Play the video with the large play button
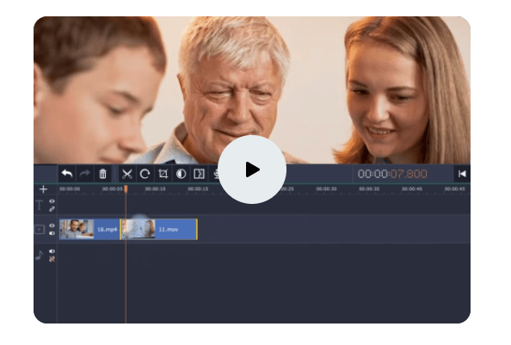 252,169
